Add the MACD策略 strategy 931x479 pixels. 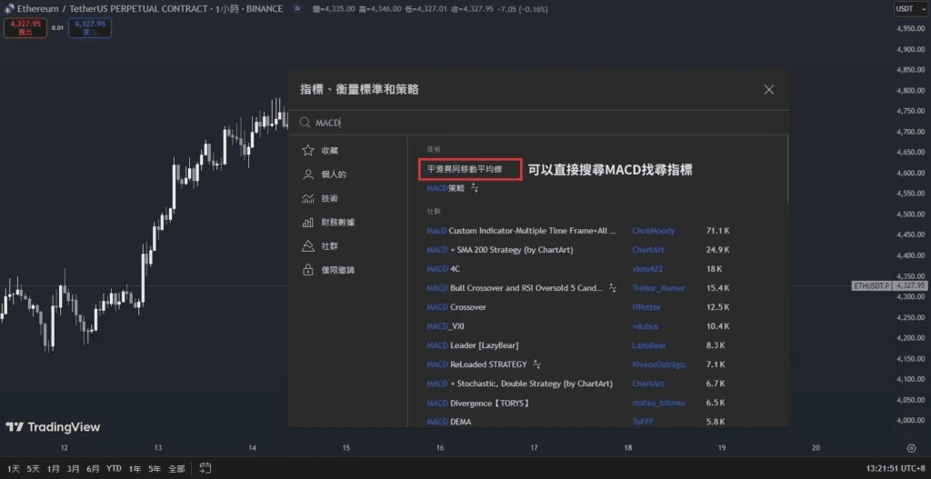pyautogui.click(x=445, y=188)
